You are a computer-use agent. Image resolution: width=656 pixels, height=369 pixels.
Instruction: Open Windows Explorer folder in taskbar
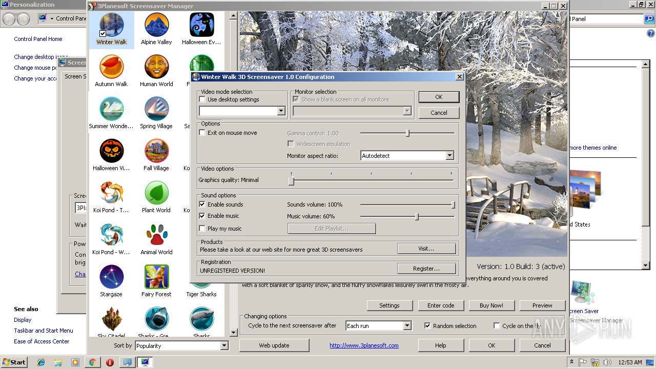pos(58,362)
